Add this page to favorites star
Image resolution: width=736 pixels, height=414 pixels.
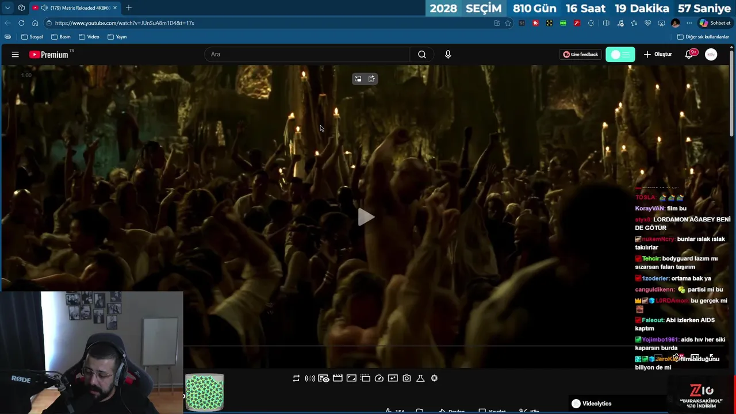click(508, 23)
